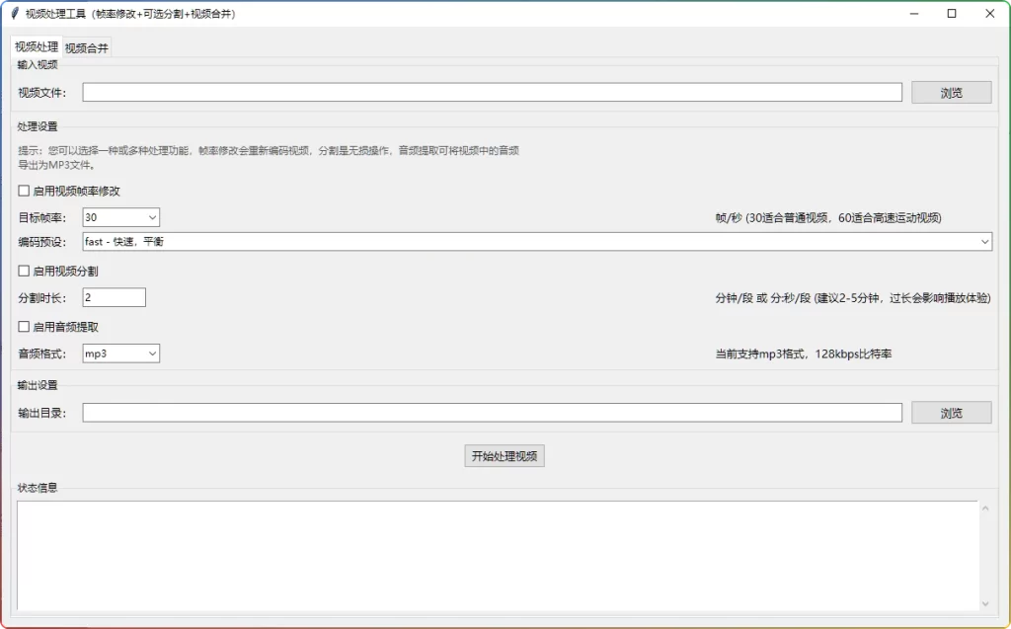This screenshot has height=629, width=1011.
Task: Minimize the video processing tool window
Action: pyautogui.click(x=913, y=13)
